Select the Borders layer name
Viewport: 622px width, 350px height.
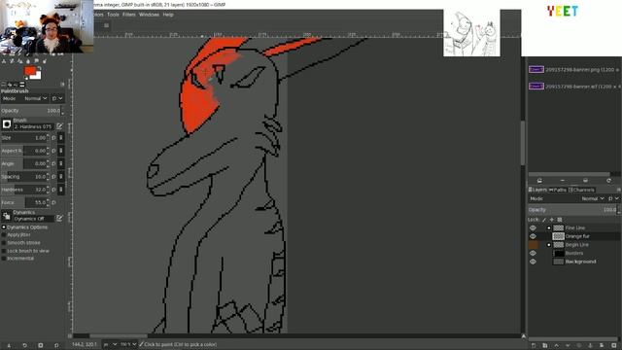pyautogui.click(x=574, y=253)
